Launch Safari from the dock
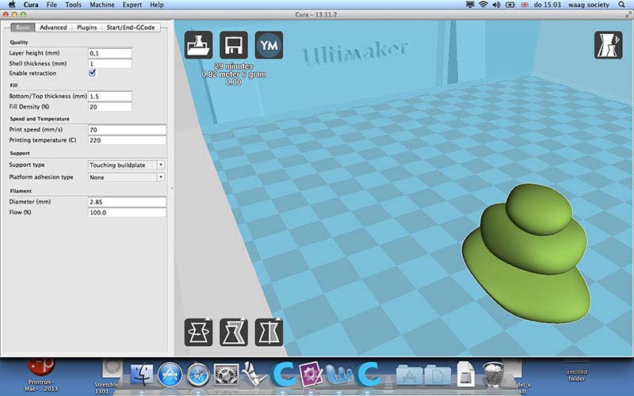Screen dimensions: 634x396 click(x=197, y=375)
